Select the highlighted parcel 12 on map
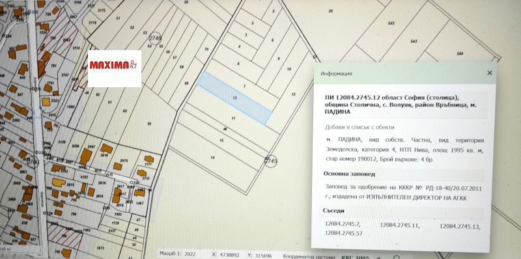Screen dimensions: 521x259 234,98
